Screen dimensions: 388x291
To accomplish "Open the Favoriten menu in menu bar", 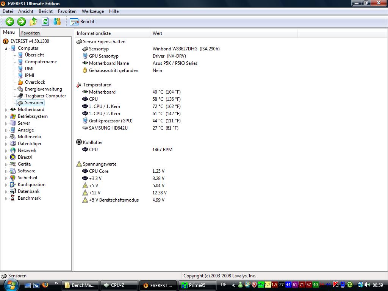I will (x=67, y=11).
